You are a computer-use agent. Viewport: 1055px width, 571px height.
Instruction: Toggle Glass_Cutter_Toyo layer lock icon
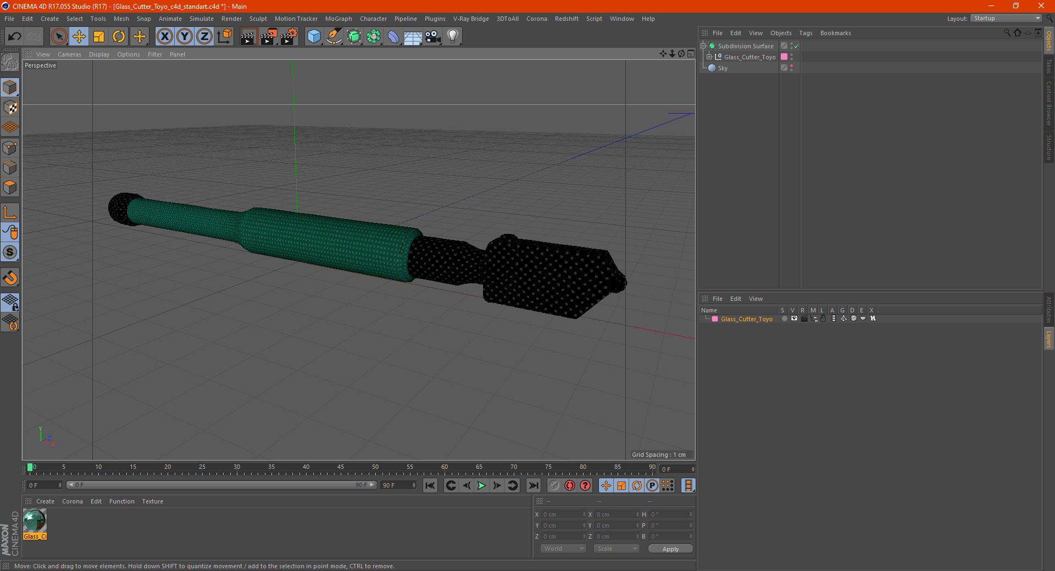pyautogui.click(x=823, y=318)
